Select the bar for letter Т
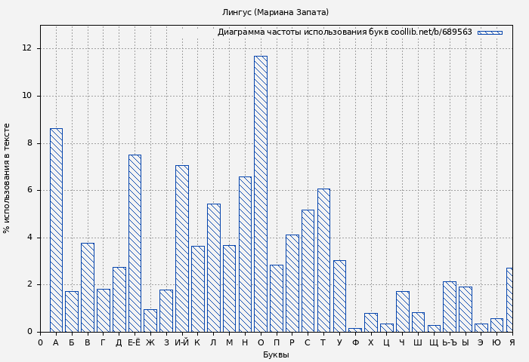 point(323,260)
